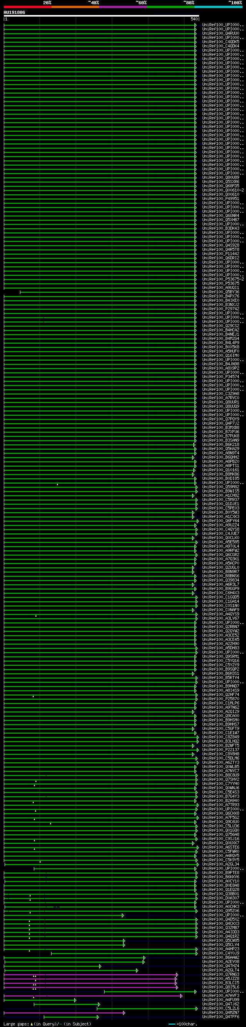Screen dimensions: 246x1027
Task: Click the purple alignment bar for UniRef100_Q4MZN7
Action: (x=64, y=1013)
